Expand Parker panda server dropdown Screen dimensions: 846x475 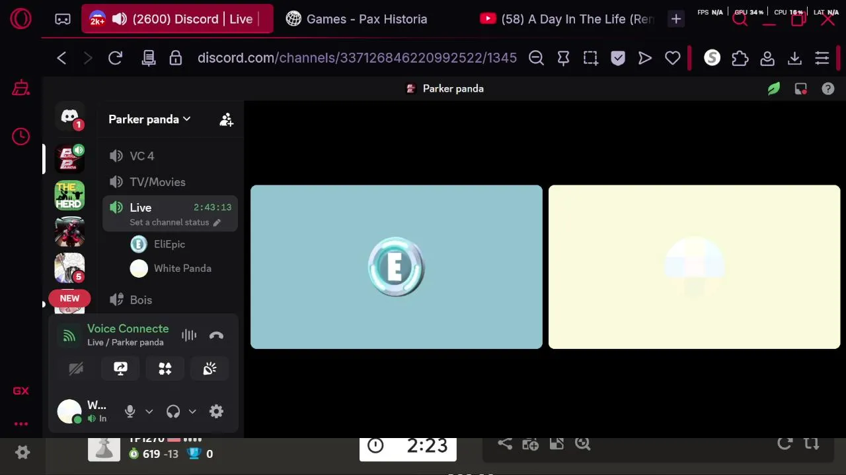coord(149,119)
